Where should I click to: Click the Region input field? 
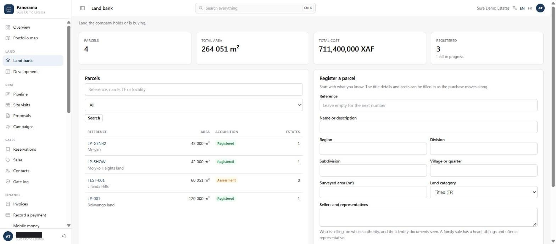click(373, 149)
